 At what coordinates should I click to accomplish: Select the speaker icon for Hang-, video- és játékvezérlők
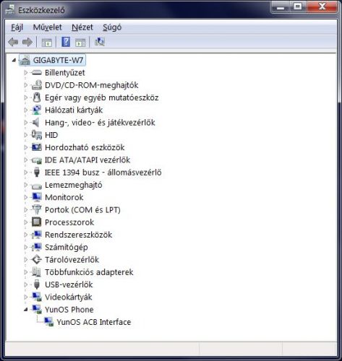[36, 123]
